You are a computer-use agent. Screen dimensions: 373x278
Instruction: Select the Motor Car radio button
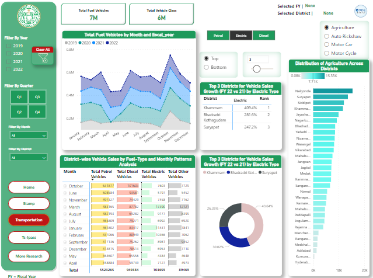326,44
